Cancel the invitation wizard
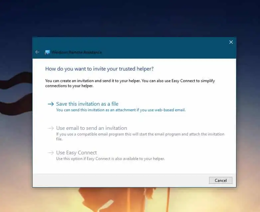The width and height of the screenshot is (260, 212). 221,181
